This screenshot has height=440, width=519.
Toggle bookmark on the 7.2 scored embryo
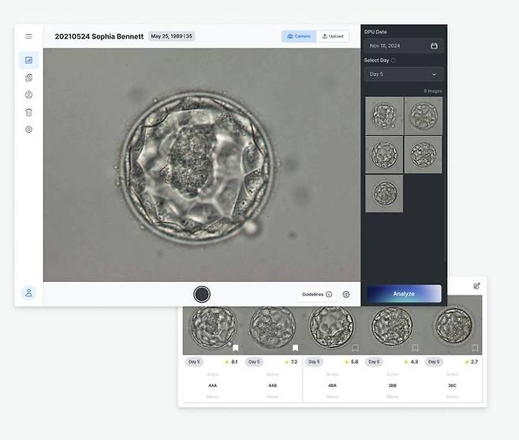296,348
